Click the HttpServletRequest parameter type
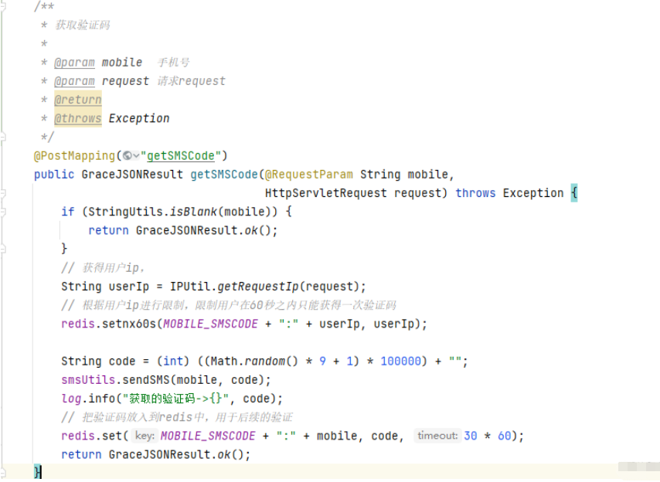This screenshot has width=660, height=482. point(326,193)
